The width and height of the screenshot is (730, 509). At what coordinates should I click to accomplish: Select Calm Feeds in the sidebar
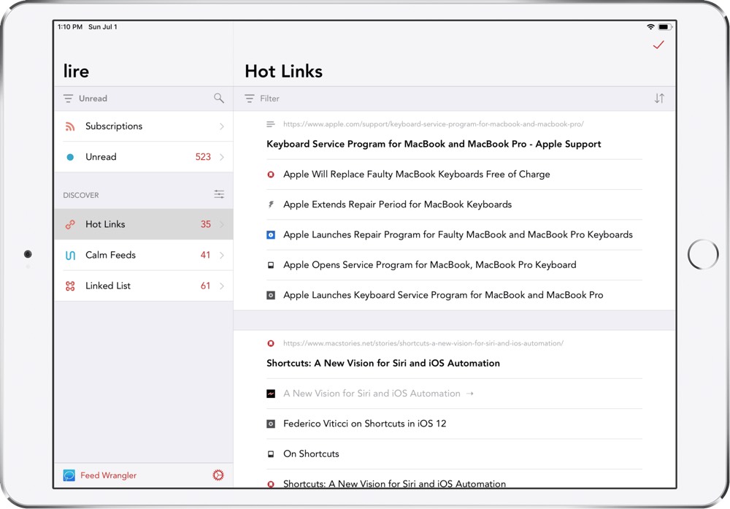pos(144,255)
